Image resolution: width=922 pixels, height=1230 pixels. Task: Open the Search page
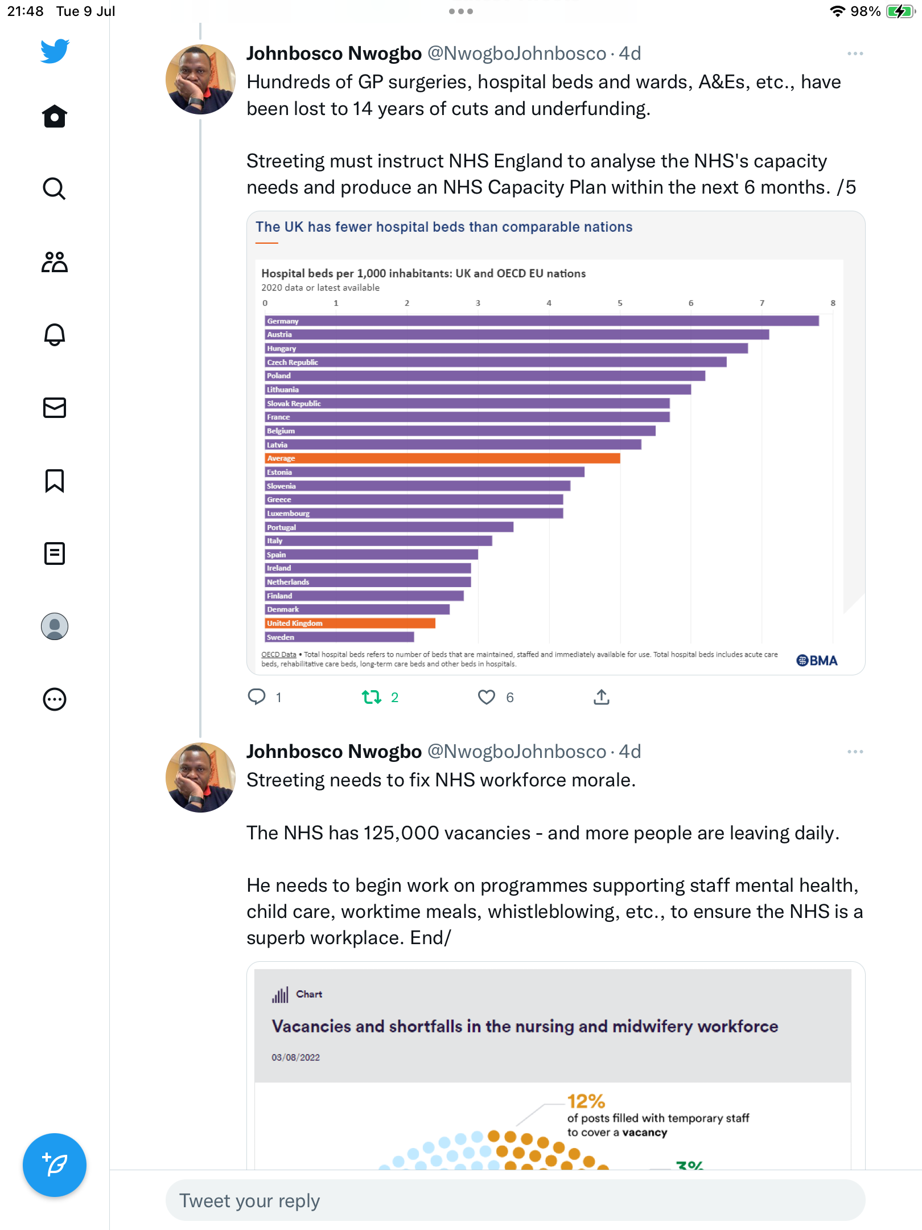(55, 188)
